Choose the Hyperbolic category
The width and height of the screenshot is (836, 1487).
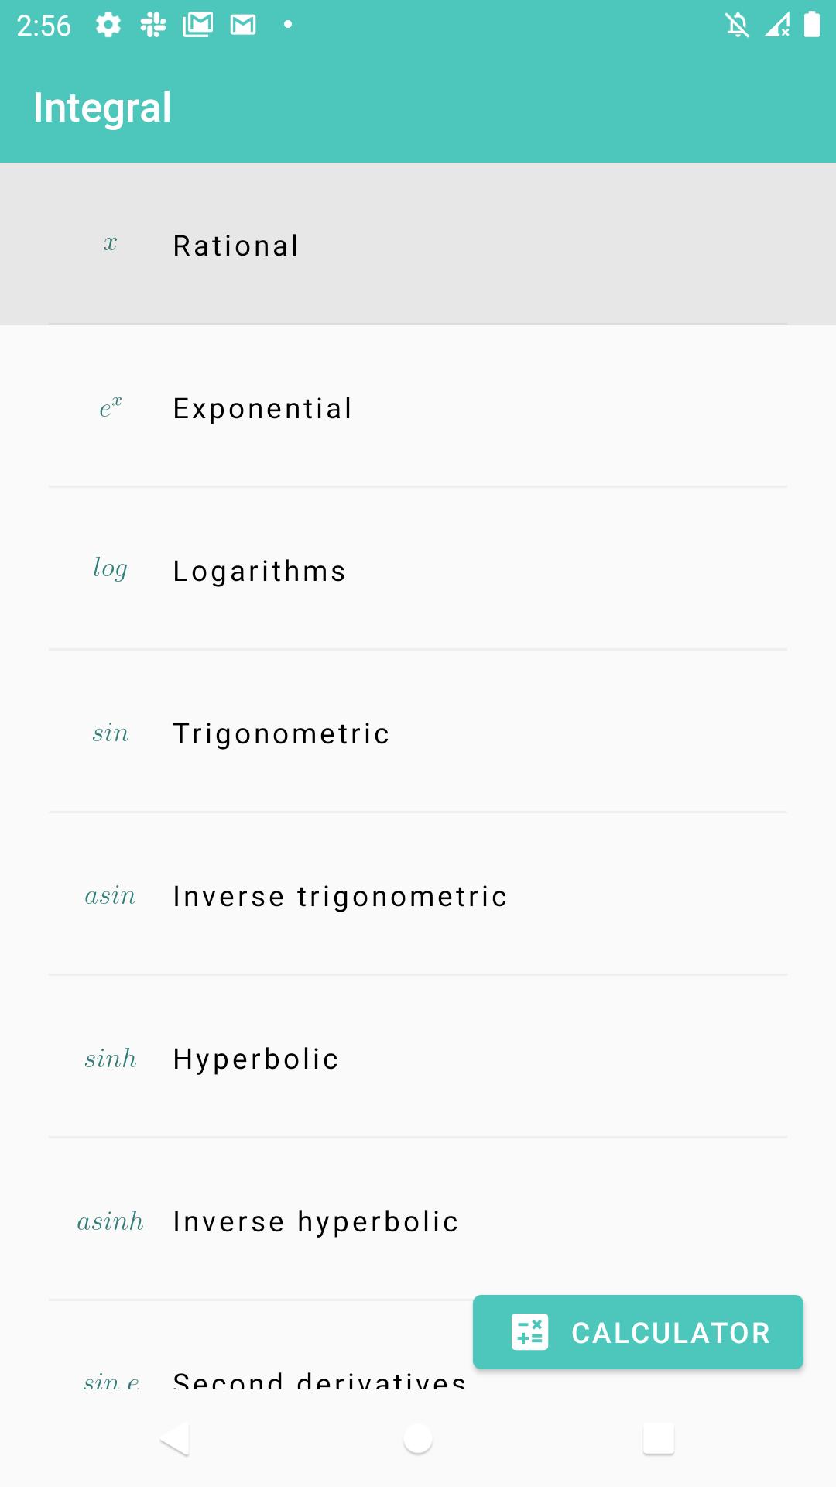(255, 1059)
